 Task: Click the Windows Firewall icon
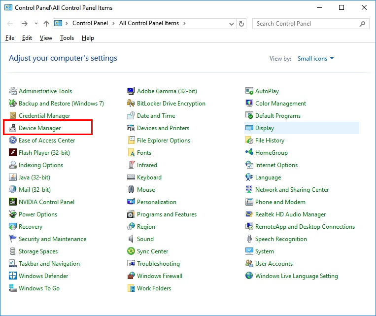tap(131, 276)
